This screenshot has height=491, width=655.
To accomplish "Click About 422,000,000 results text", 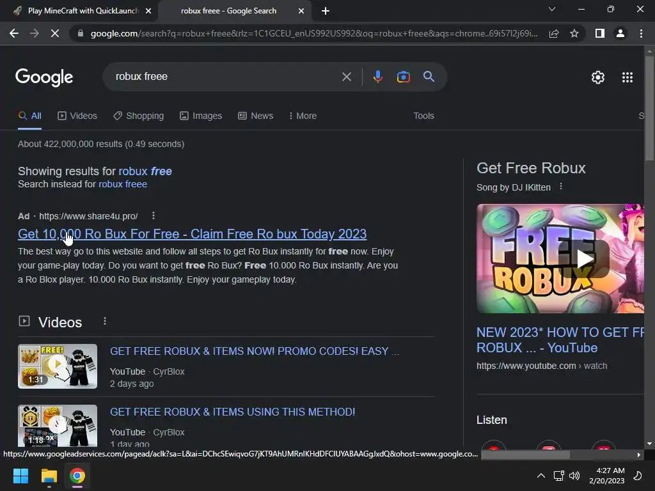I will pos(101,144).
